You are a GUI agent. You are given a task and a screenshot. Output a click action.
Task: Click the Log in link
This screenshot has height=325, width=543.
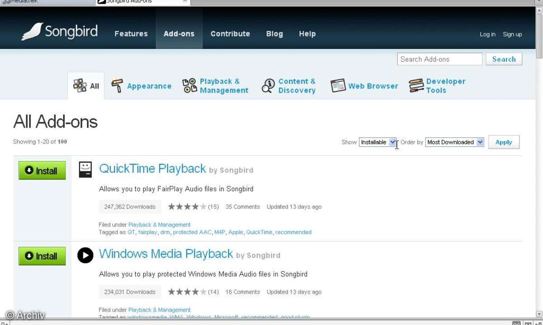click(487, 34)
